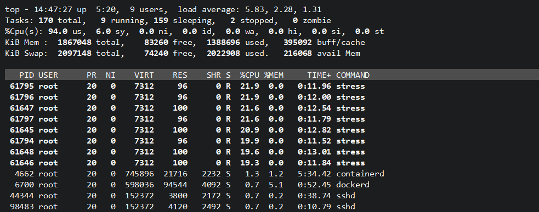The image size is (539, 212).
Task: Click avail Mem value 216068
Action: pos(298,54)
